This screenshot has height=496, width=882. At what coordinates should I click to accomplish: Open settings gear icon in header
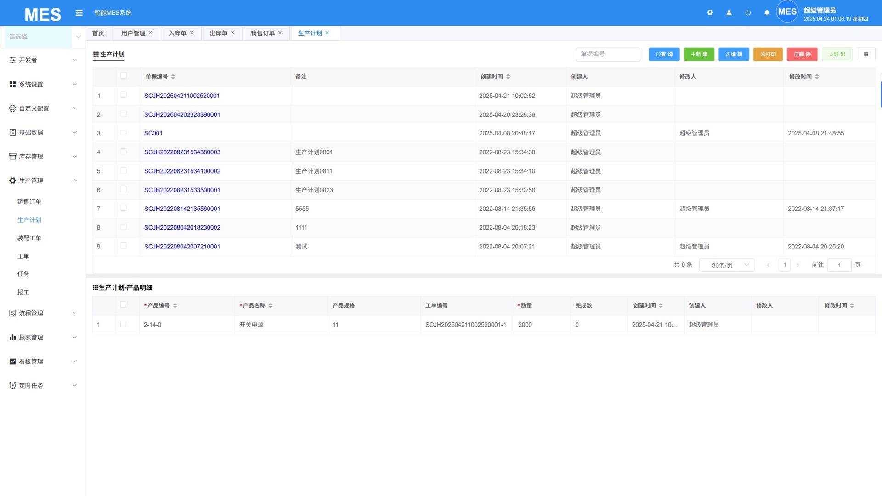(710, 13)
